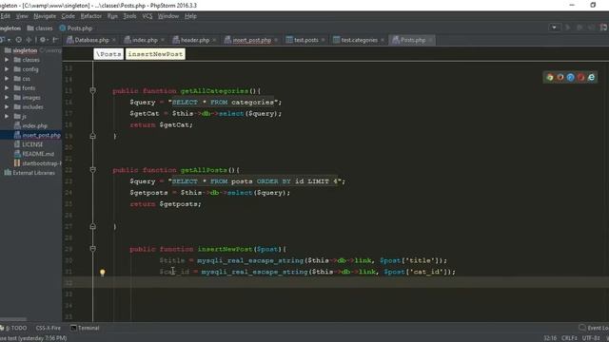Click scroll from source target icon
Screen dimensions: 609x342
[18, 40]
